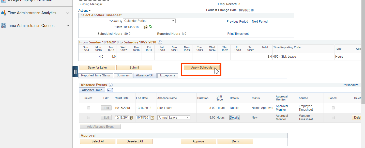The image size is (365, 148).
Task: Switch to the Summary tab
Action: click(123, 75)
